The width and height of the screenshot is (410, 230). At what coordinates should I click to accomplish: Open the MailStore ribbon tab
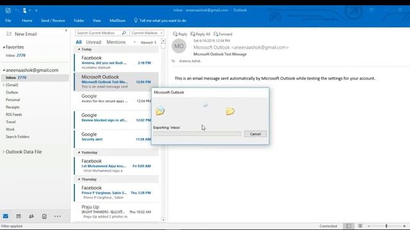117,20
